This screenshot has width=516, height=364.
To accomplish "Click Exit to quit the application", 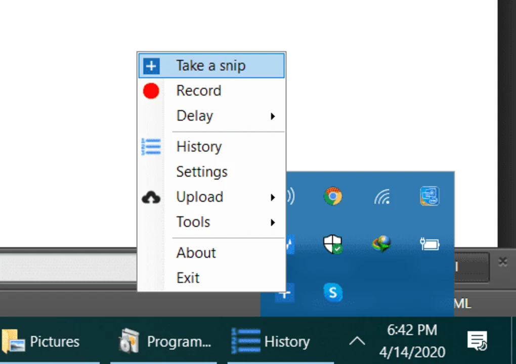I will [187, 278].
